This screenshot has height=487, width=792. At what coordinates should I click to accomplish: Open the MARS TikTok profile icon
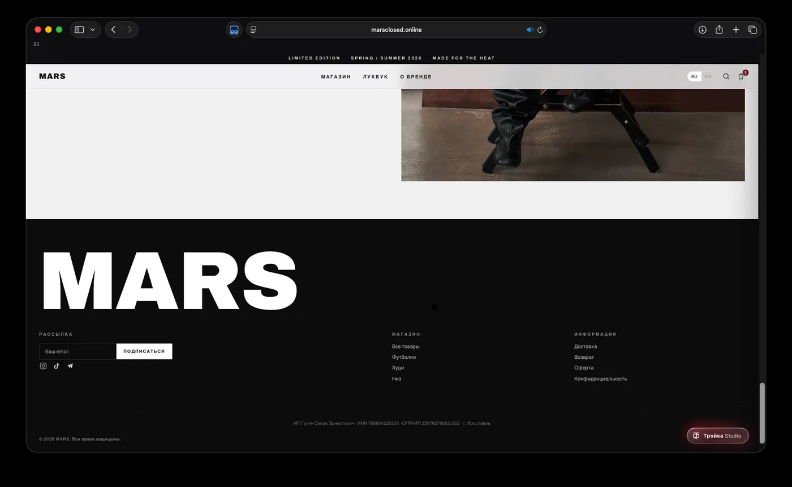[57, 366]
